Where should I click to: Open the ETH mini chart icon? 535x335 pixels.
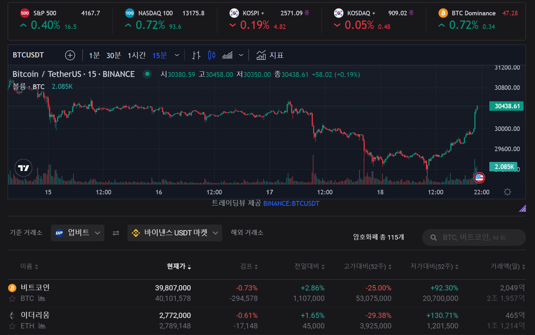tap(42, 326)
